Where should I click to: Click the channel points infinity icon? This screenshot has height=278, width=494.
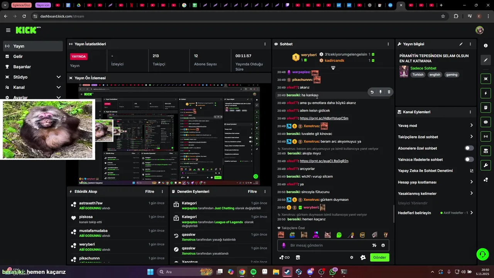click(x=284, y=258)
